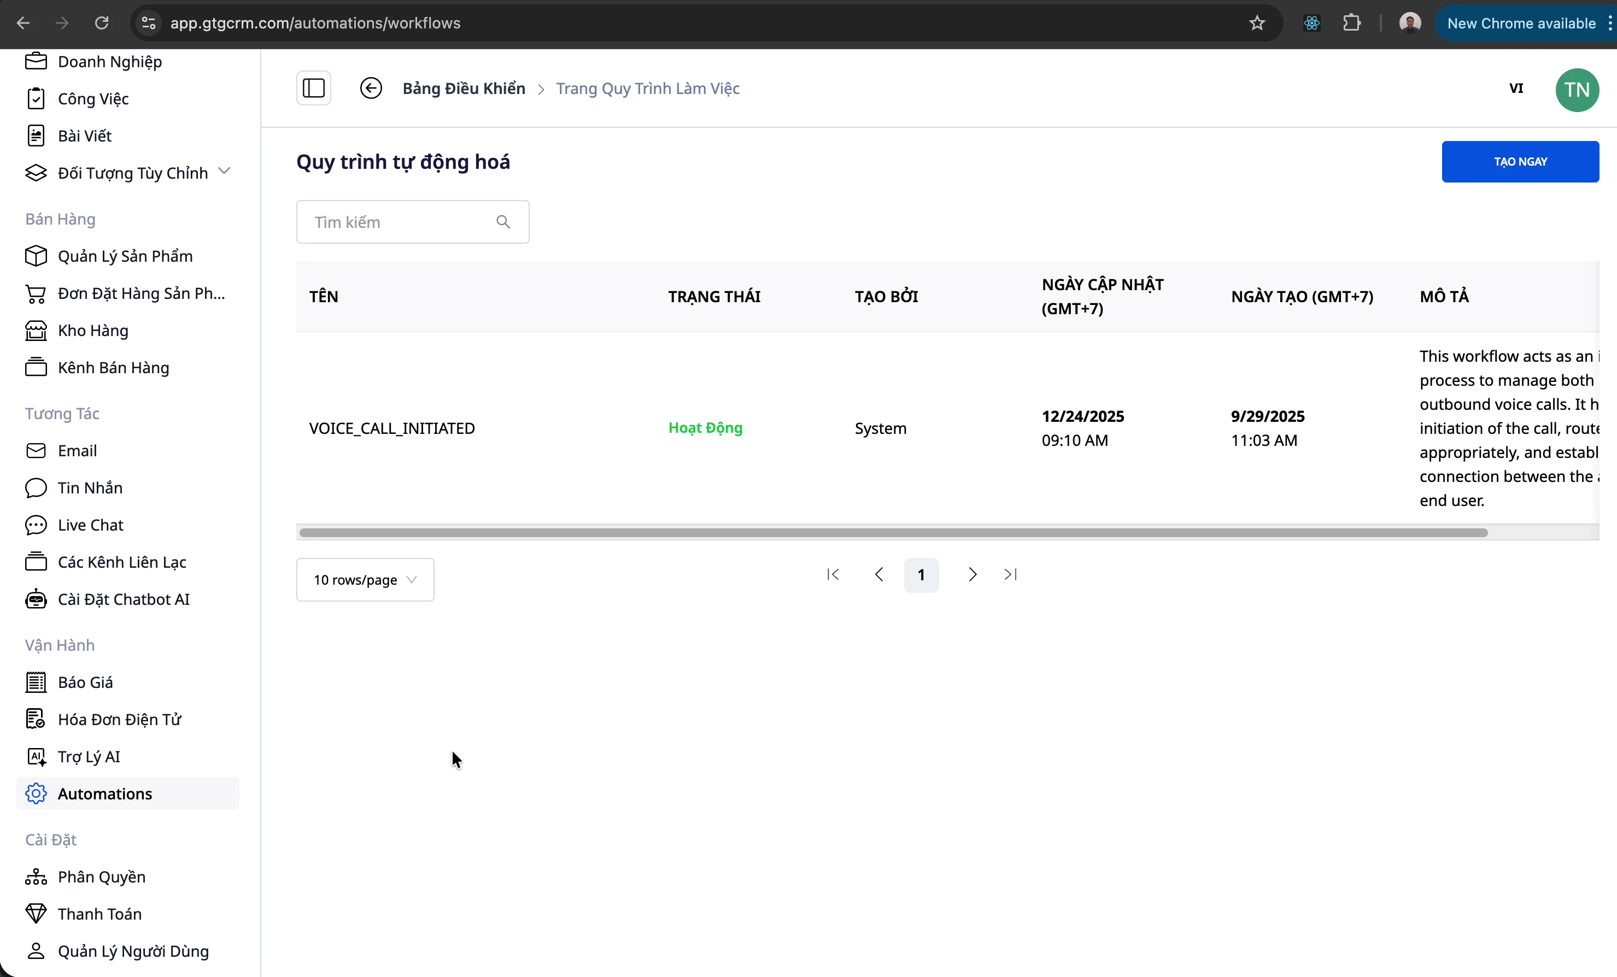Click the search magnifier icon

(x=503, y=222)
